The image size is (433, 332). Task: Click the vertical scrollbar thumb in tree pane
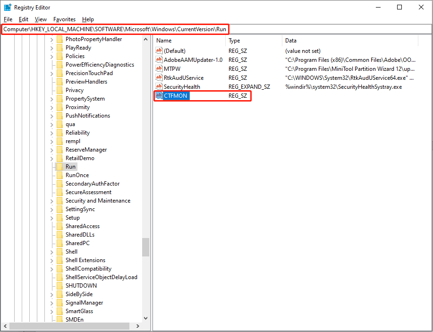145,247
